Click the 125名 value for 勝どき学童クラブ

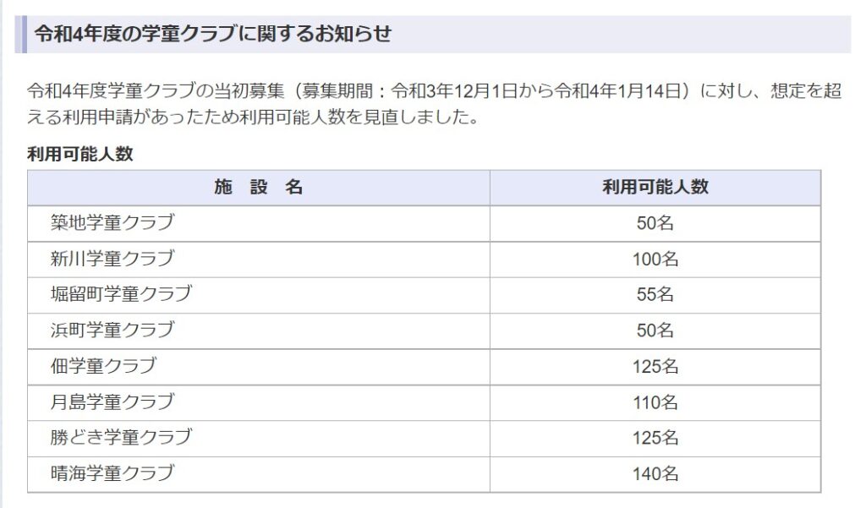point(655,439)
